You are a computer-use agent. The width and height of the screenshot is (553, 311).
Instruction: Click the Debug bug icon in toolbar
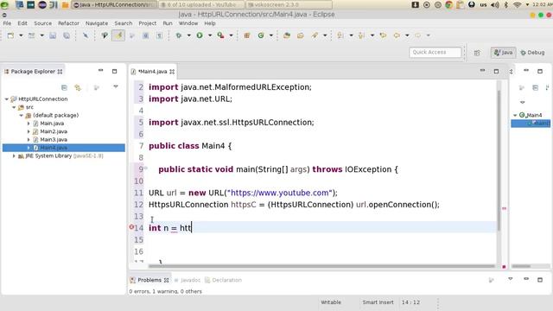point(179,35)
